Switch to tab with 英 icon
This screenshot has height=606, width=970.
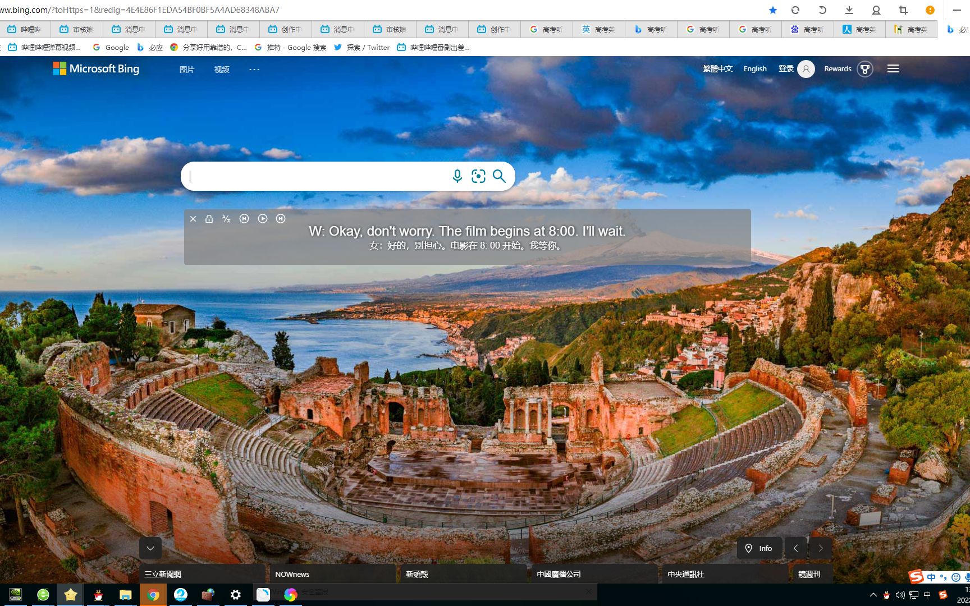click(599, 29)
